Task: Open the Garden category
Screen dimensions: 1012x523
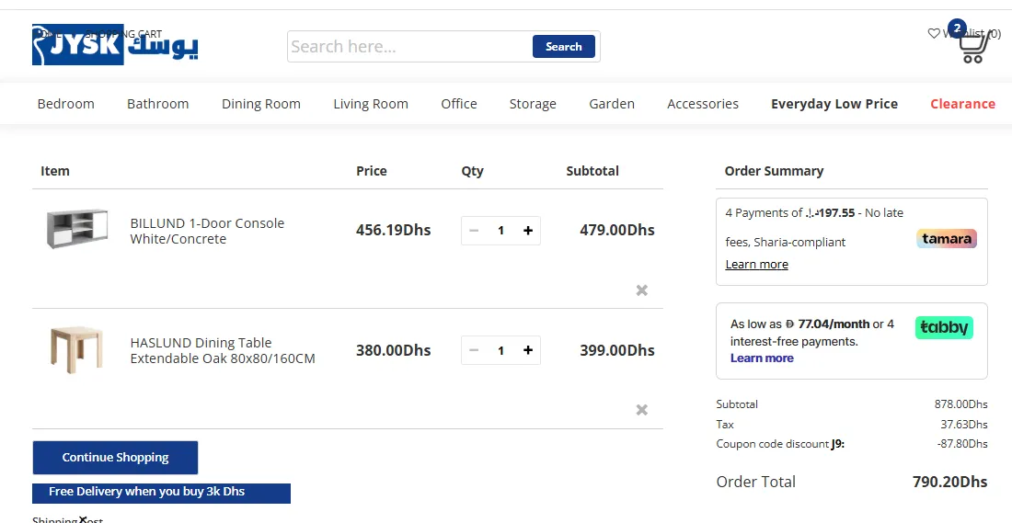Action: click(612, 104)
